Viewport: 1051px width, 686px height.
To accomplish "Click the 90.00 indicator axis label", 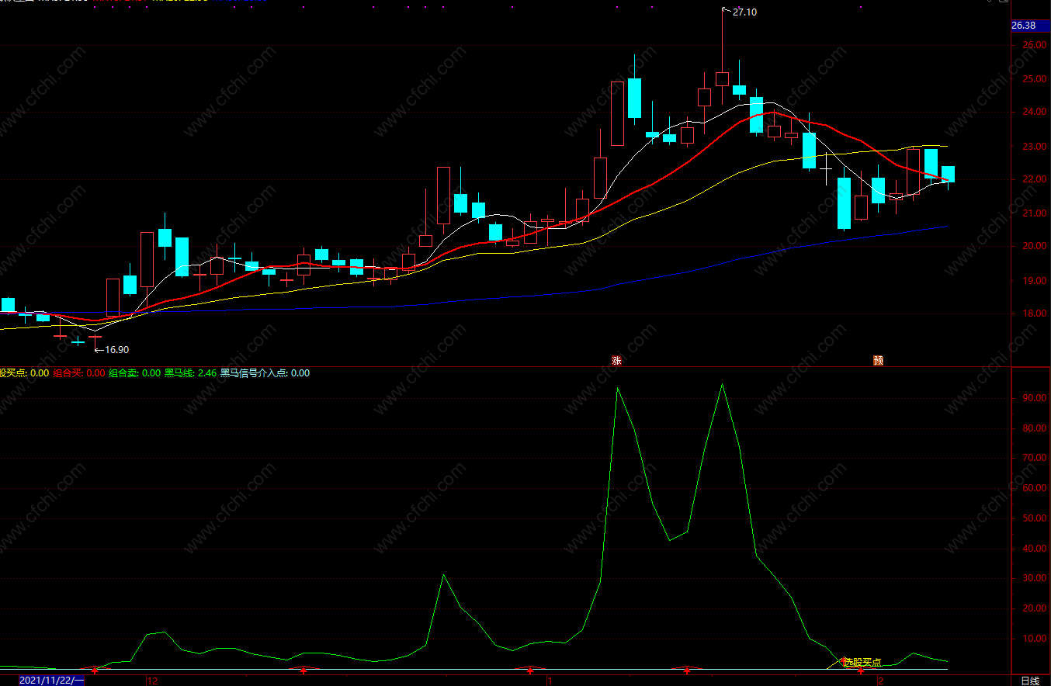I will 1033,397.
